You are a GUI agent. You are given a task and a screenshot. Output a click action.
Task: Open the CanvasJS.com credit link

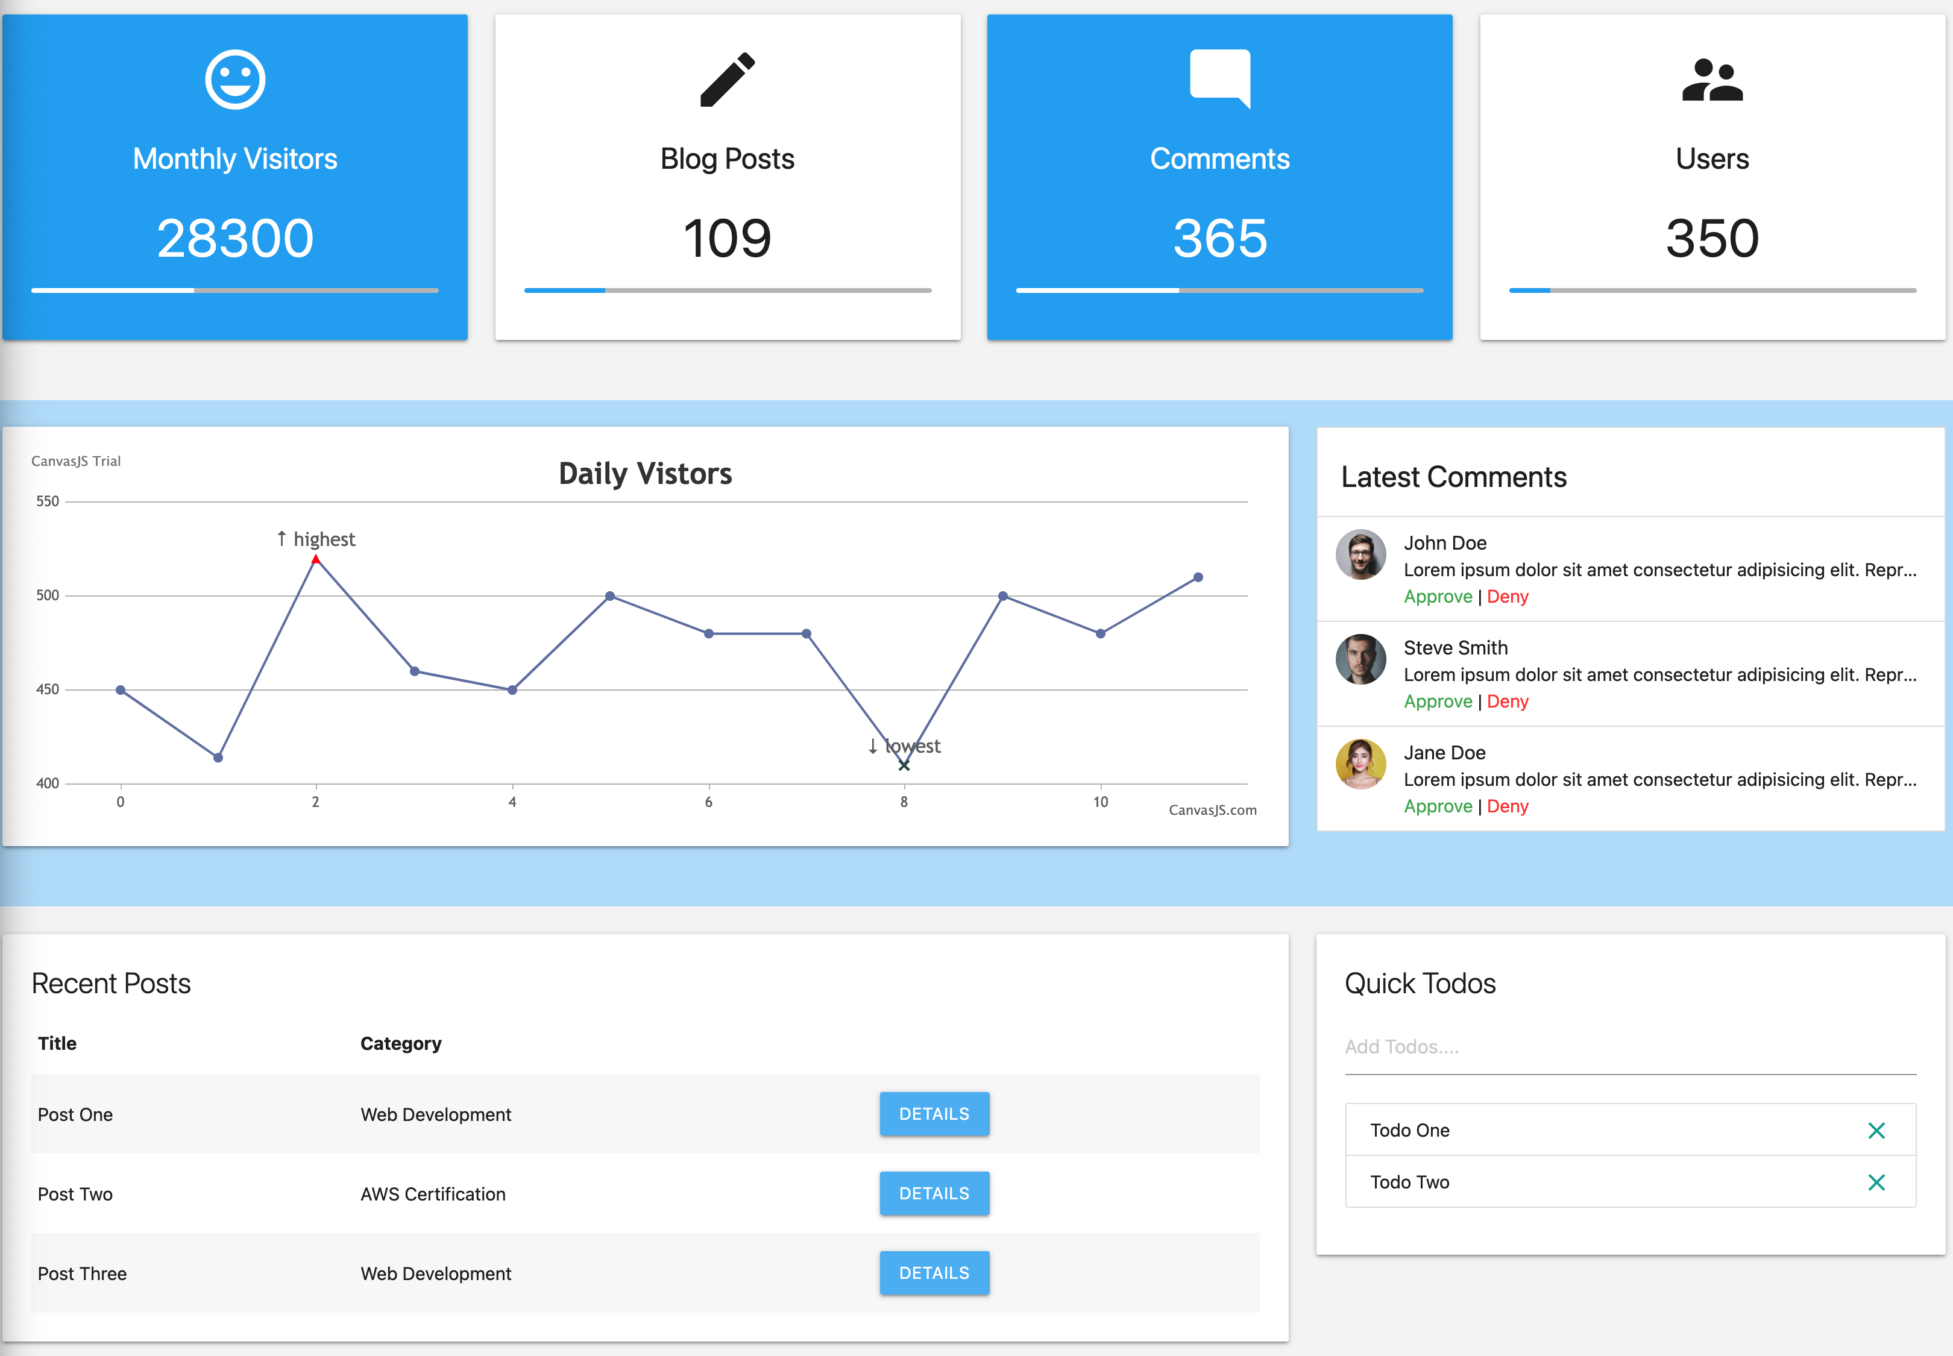tap(1212, 810)
